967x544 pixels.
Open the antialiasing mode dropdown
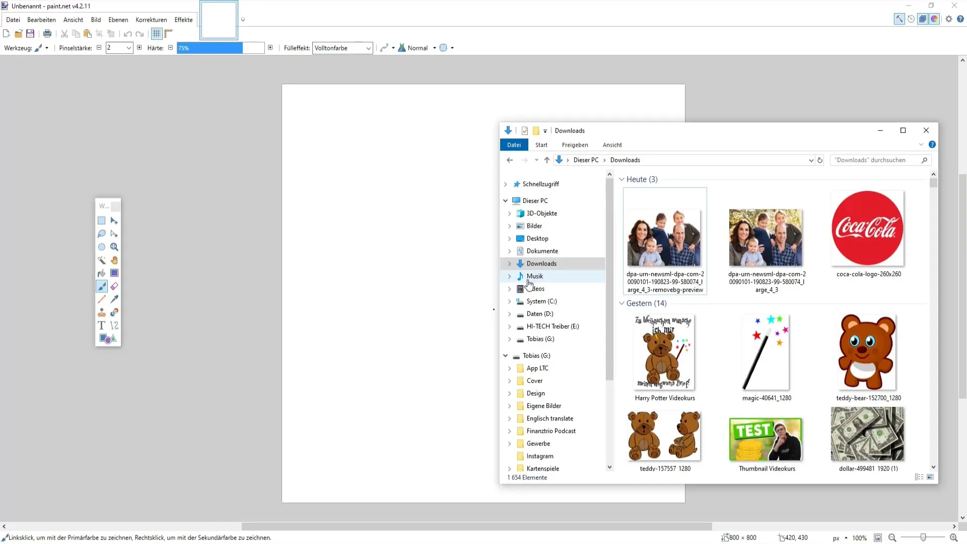(387, 48)
